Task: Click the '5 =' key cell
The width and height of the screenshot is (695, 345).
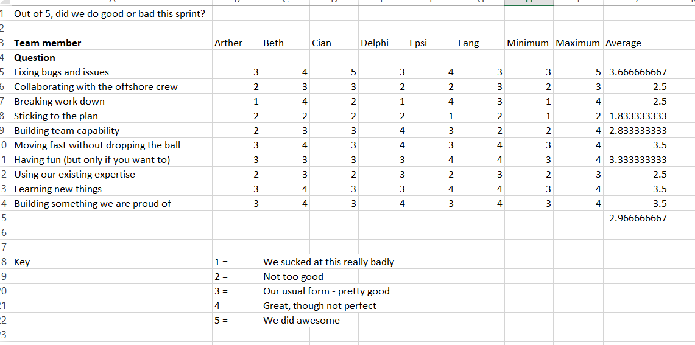Action: pyautogui.click(x=221, y=321)
